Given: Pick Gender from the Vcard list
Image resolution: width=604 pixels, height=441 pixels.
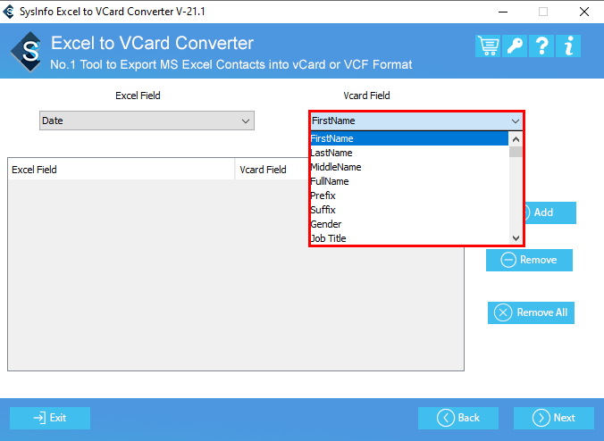Looking at the screenshot, I should (x=409, y=224).
